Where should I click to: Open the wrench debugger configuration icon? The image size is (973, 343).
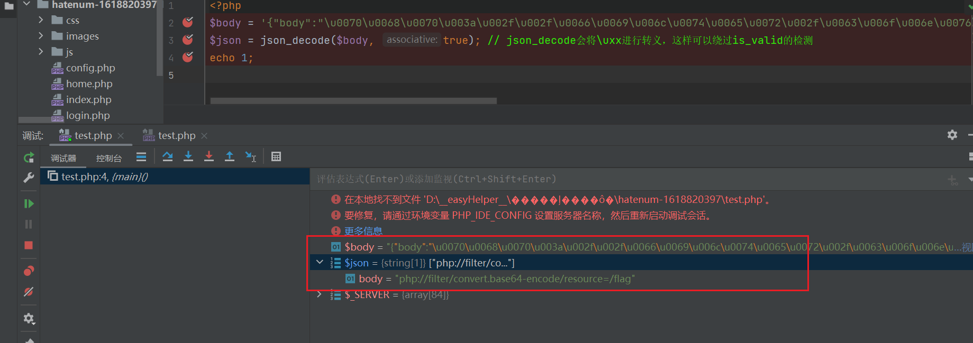tap(29, 178)
